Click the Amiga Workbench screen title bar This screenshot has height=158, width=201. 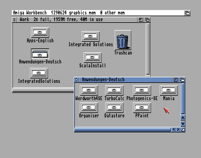tap(98, 13)
